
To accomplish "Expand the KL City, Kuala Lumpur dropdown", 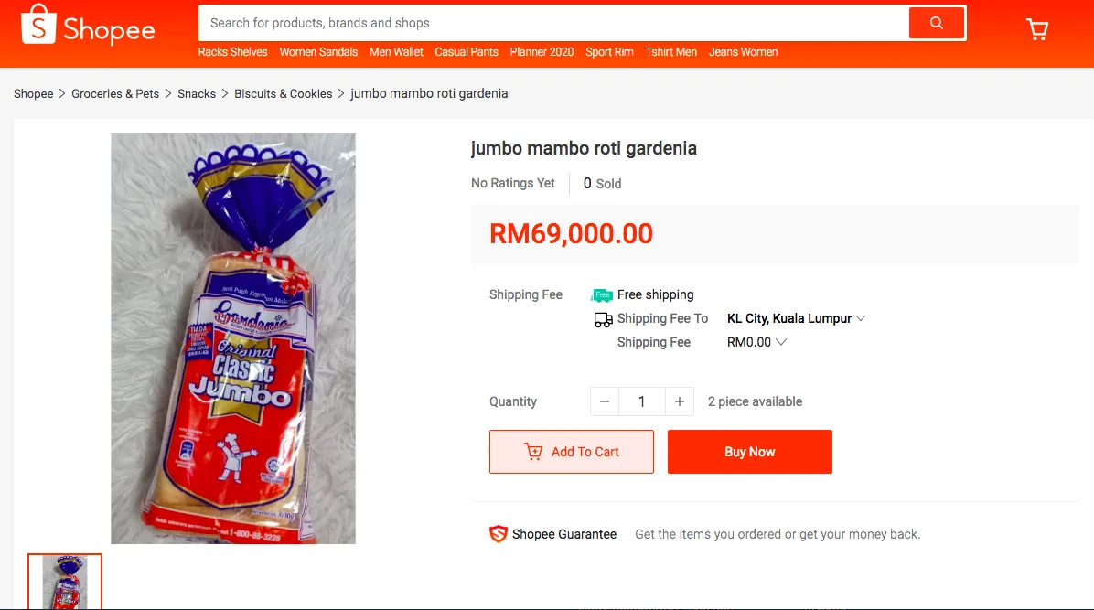I will 796,318.
